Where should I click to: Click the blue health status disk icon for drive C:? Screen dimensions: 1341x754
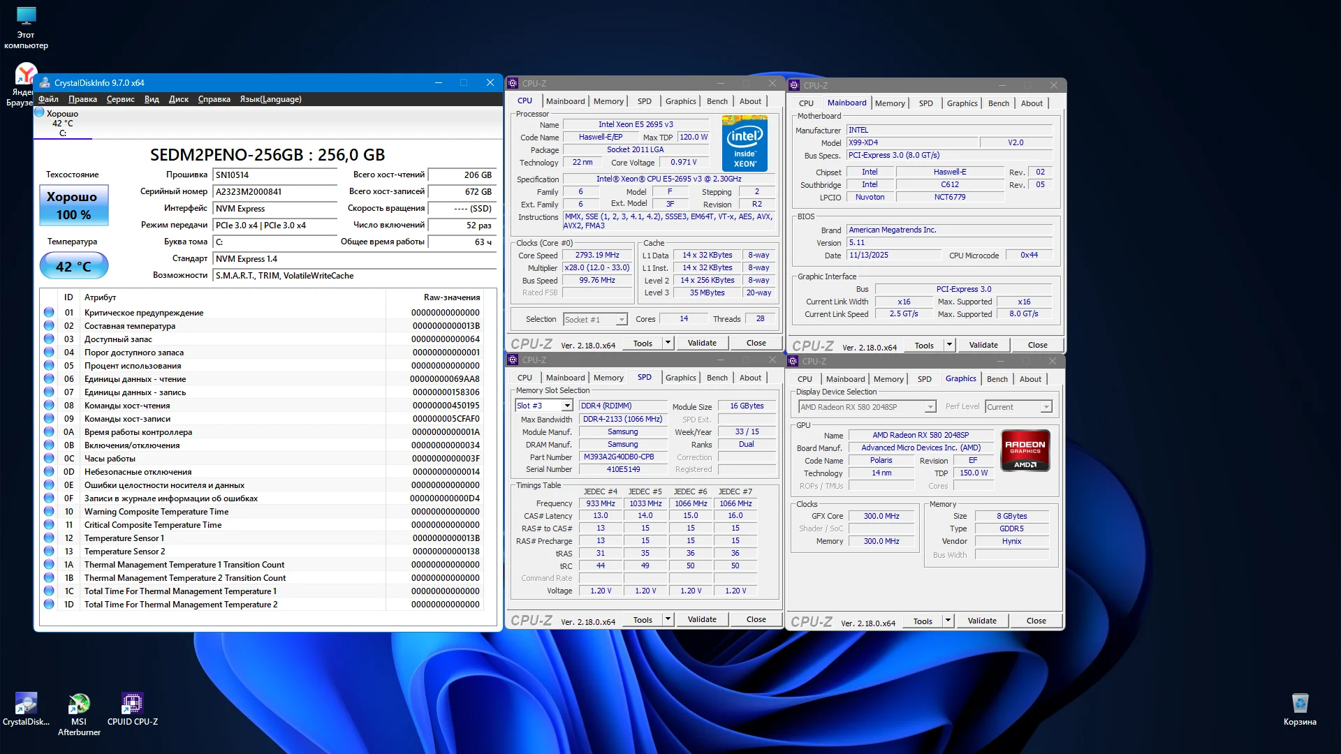click(40, 113)
